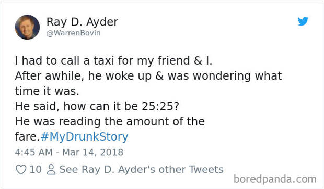
Task: Select the line 'I had to call a taxi'
Action: [113, 61]
